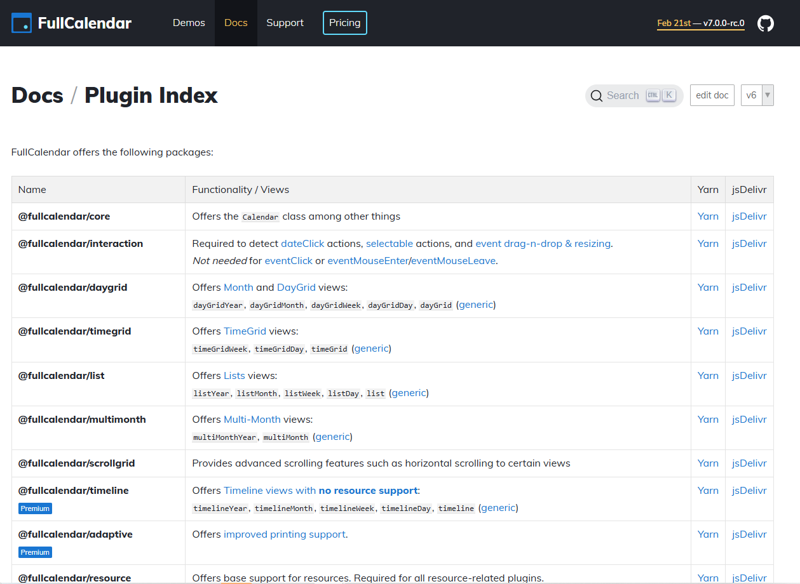Viewport: 800px width, 584px height.
Task: Click the Premium badge under adaptive
Action: tap(35, 552)
